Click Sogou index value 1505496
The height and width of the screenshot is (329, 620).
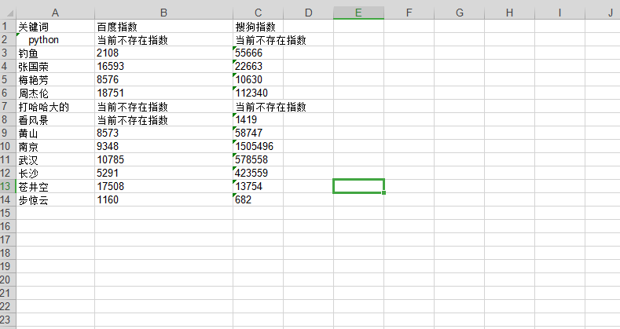[x=259, y=147]
